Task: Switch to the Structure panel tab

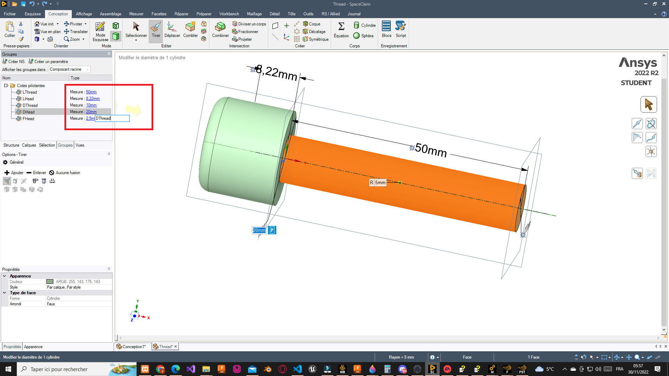Action: pyautogui.click(x=11, y=145)
